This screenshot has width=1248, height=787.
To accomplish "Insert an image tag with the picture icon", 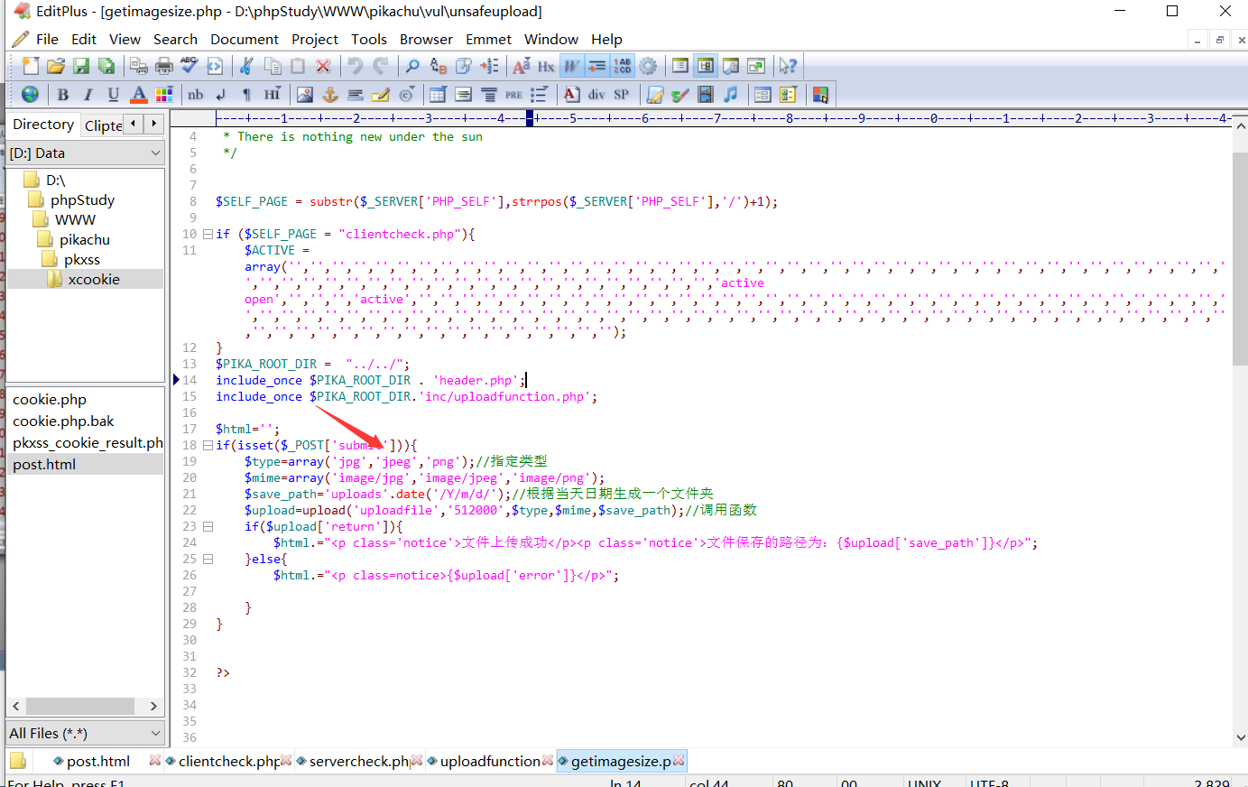I will click(x=305, y=94).
